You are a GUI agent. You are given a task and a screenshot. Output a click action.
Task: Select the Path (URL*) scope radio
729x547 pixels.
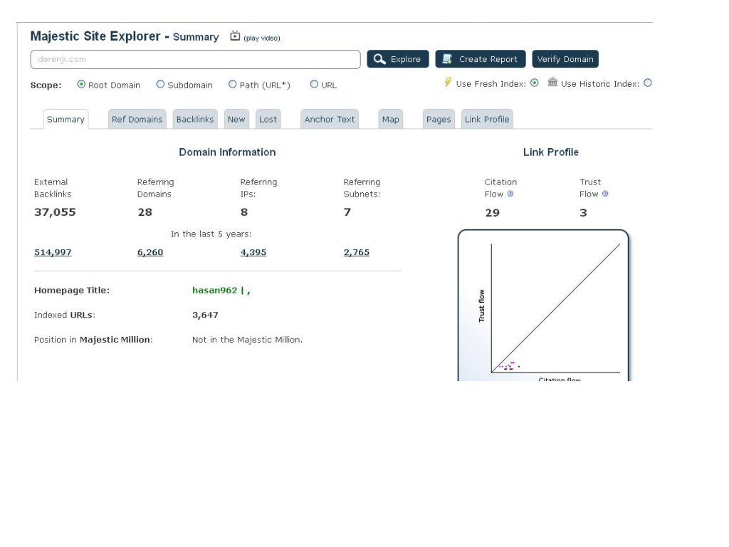click(233, 84)
